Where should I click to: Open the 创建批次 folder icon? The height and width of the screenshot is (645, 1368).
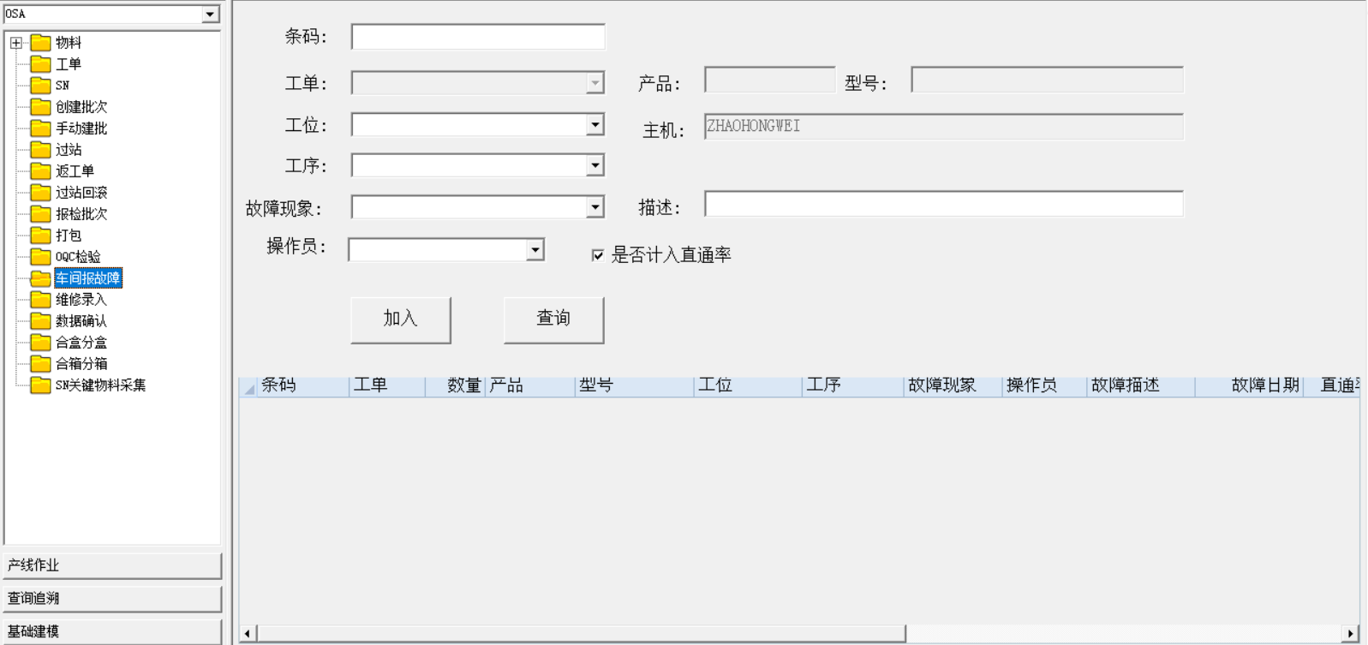coord(40,107)
